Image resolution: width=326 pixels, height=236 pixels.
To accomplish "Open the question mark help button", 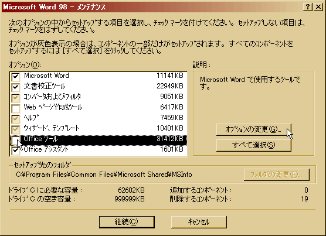I will tap(308, 7).
